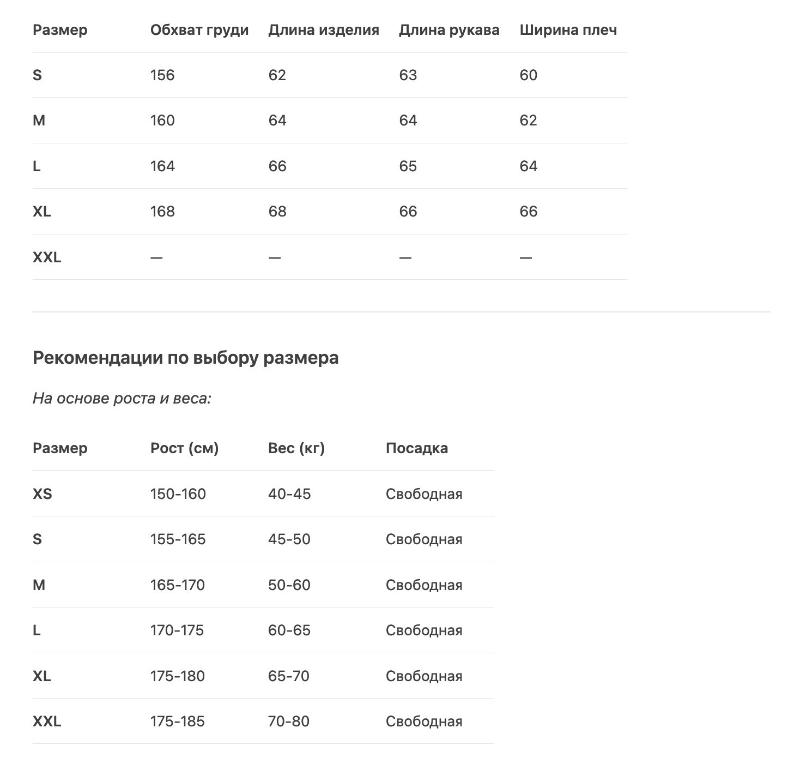Click the "Длина изделия" column header
Screen dimensions: 788x758
click(x=323, y=30)
